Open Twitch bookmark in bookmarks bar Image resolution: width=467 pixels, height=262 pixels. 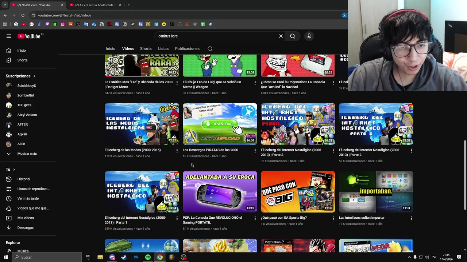coord(47,24)
